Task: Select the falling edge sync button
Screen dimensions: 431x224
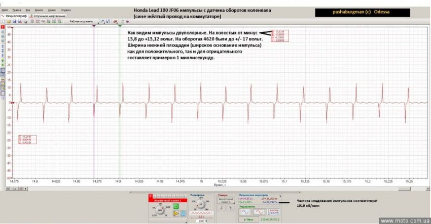Action: coord(230,208)
